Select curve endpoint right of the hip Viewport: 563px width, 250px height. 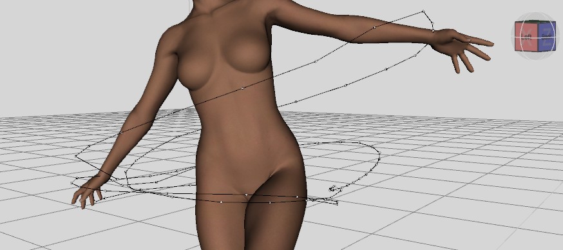point(336,204)
